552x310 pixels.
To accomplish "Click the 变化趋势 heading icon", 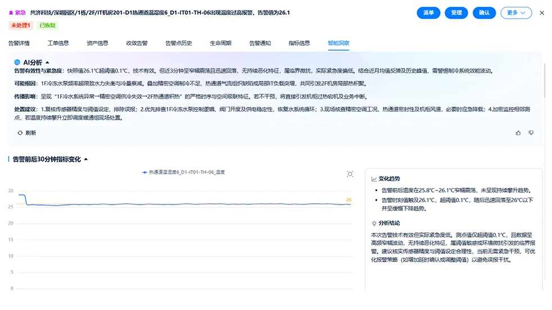I will [374, 179].
